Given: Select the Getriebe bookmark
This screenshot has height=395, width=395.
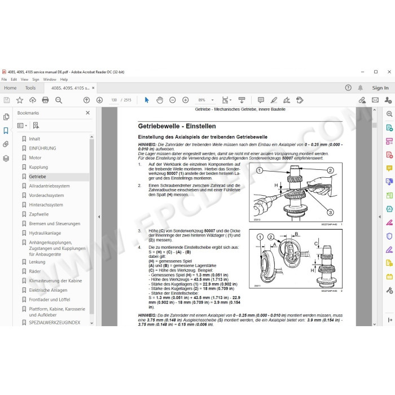Looking at the screenshot, I should click(38, 177).
